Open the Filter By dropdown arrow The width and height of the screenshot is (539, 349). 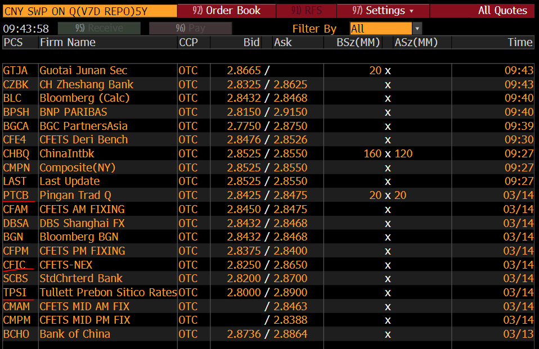pyautogui.click(x=417, y=29)
